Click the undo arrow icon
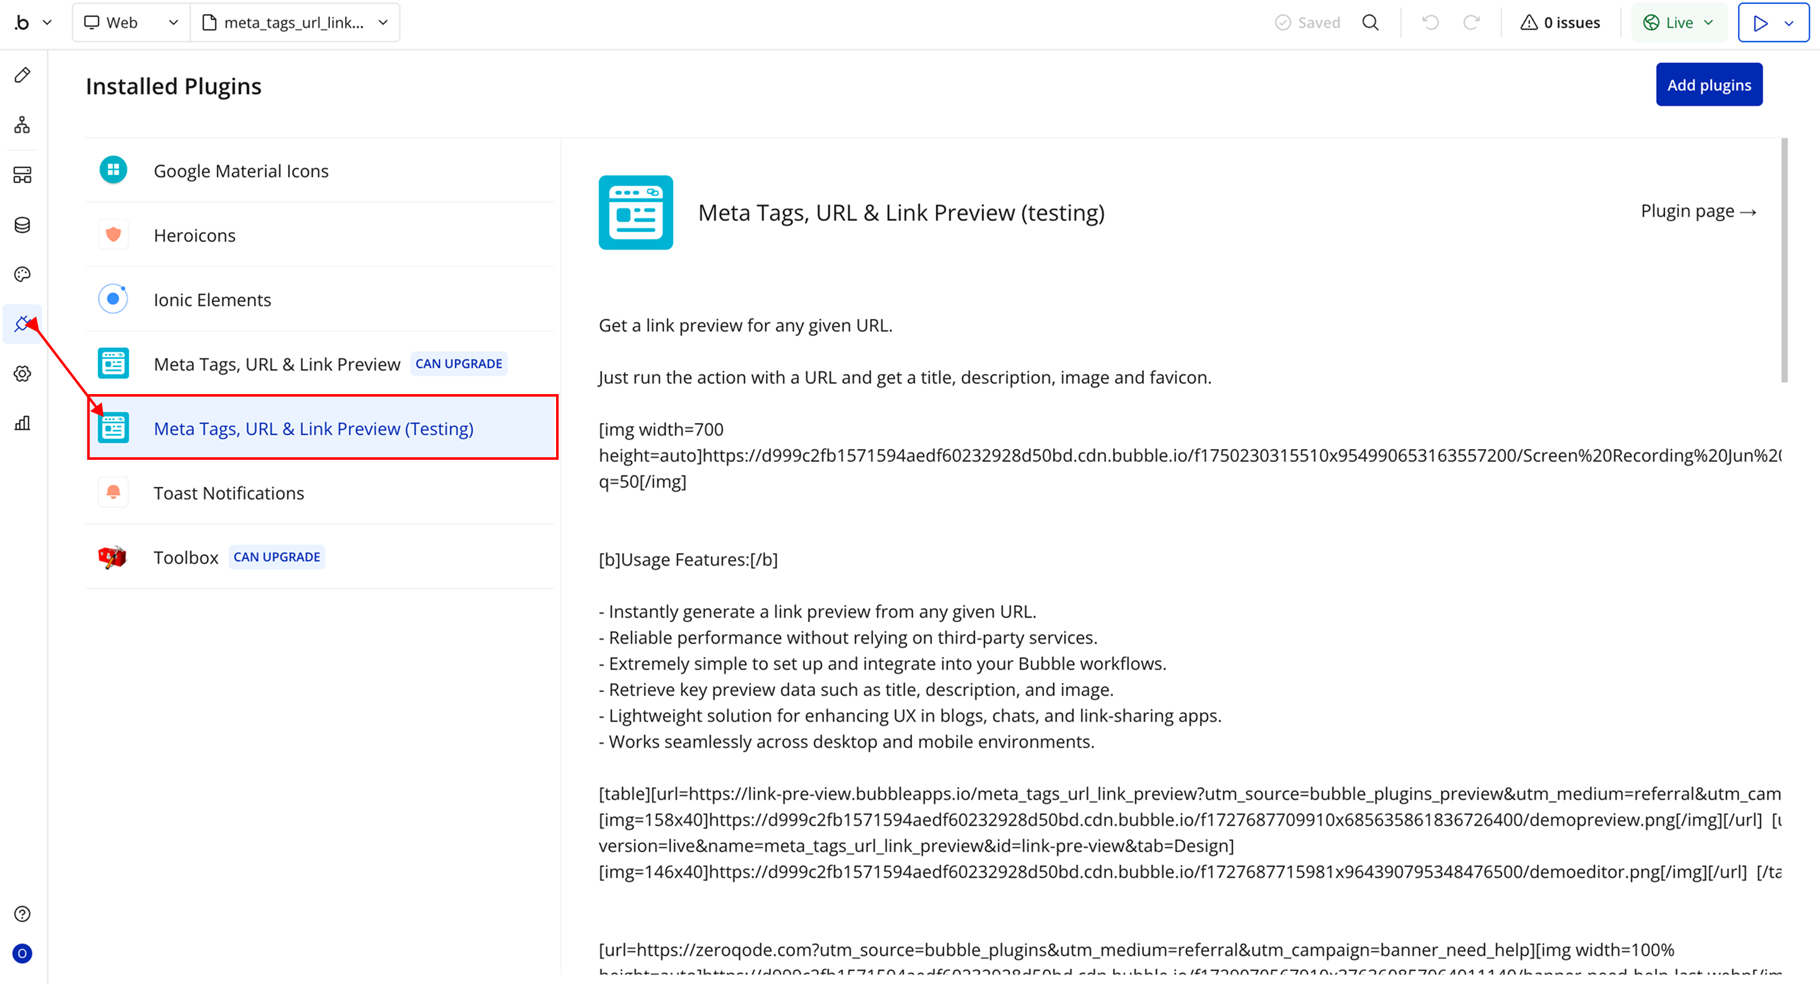1820x984 pixels. [x=1431, y=23]
